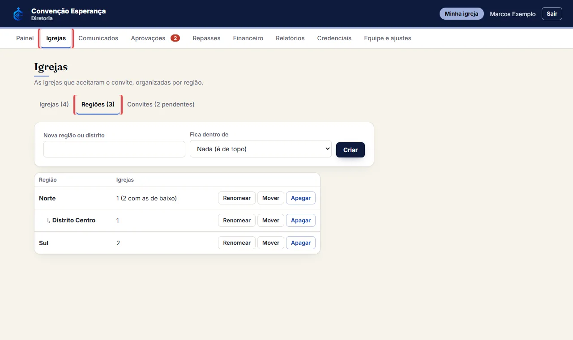Image resolution: width=573 pixels, height=340 pixels.
Task: Rename the Norte region
Action: coord(237,198)
